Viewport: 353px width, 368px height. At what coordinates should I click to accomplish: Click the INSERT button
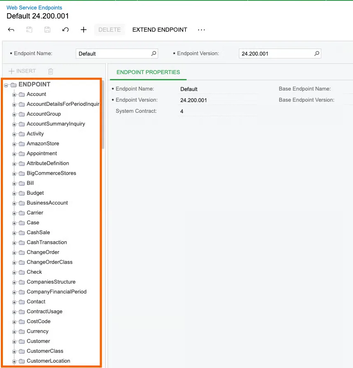22,71
